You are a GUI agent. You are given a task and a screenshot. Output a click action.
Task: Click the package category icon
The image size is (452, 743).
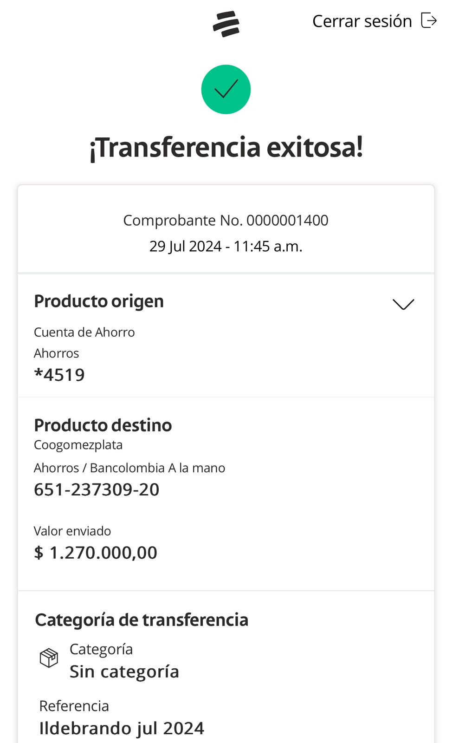pyautogui.click(x=49, y=658)
